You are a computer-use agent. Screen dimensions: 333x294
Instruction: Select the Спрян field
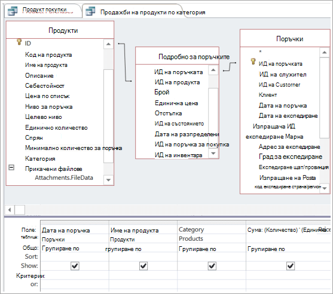click(x=34, y=138)
